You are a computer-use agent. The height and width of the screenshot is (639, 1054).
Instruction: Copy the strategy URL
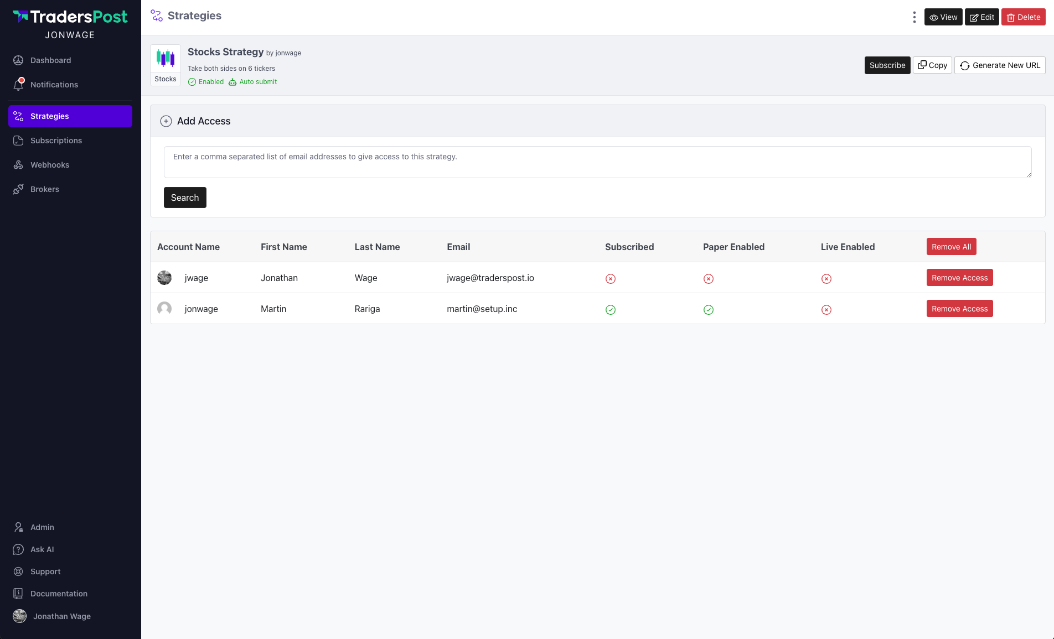tap(933, 65)
